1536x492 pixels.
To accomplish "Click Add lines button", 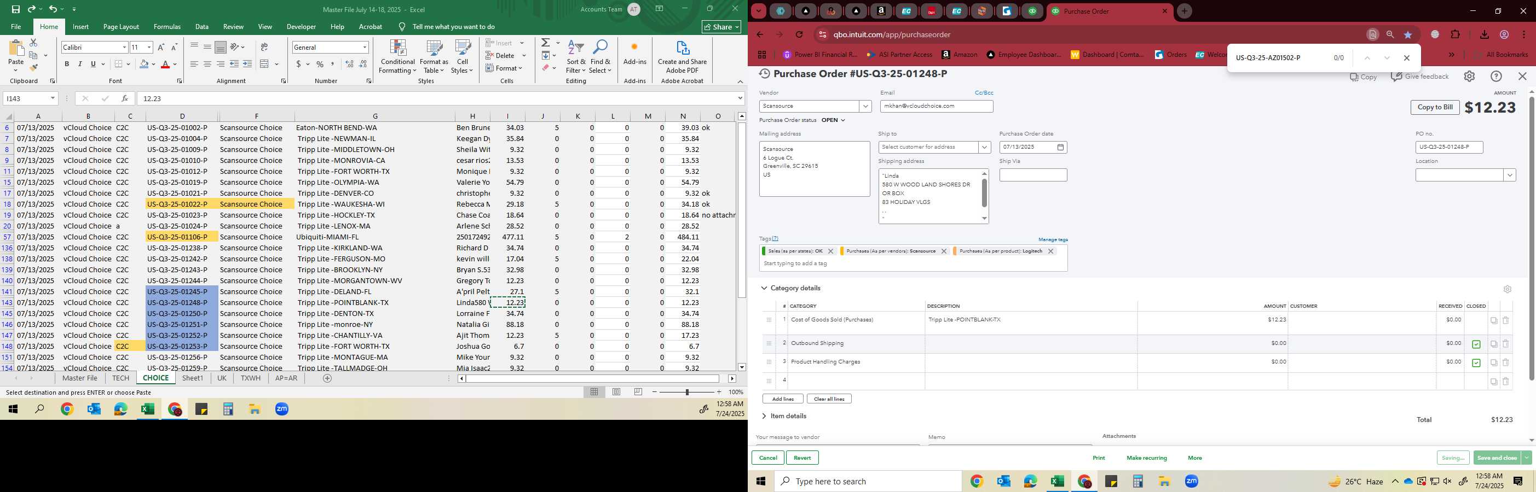I will click(782, 399).
